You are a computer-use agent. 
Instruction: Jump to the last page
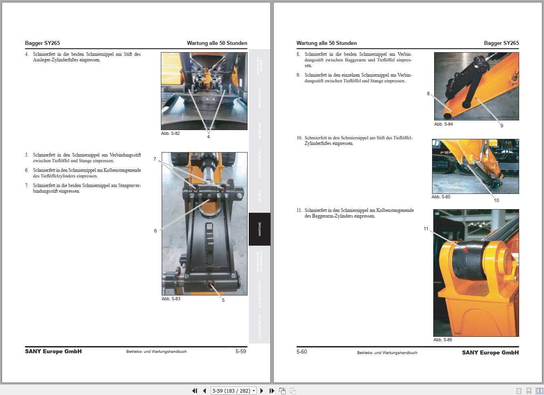272,391
